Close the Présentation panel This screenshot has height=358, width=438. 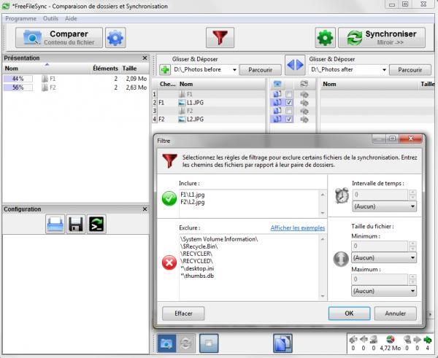click(145, 58)
